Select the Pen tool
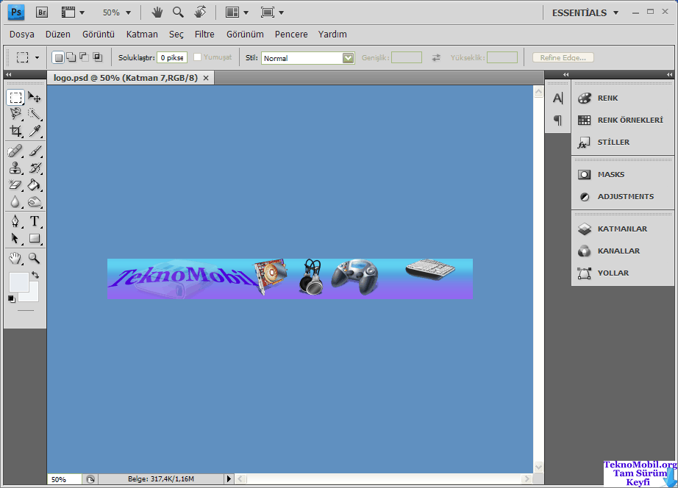This screenshot has height=488, width=678. 15,221
